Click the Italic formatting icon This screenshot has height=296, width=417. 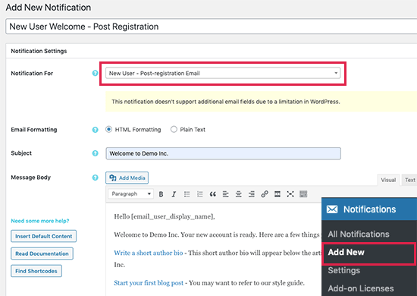point(174,194)
